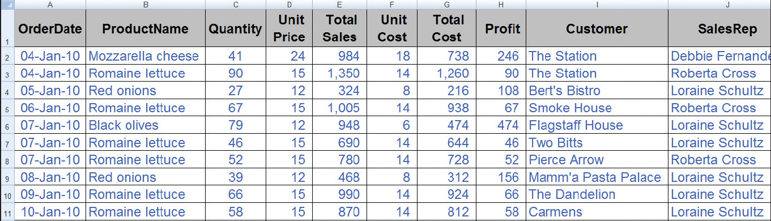The width and height of the screenshot is (771, 221).
Task: Select the Flagstaff House customer cell
Action: (597, 125)
